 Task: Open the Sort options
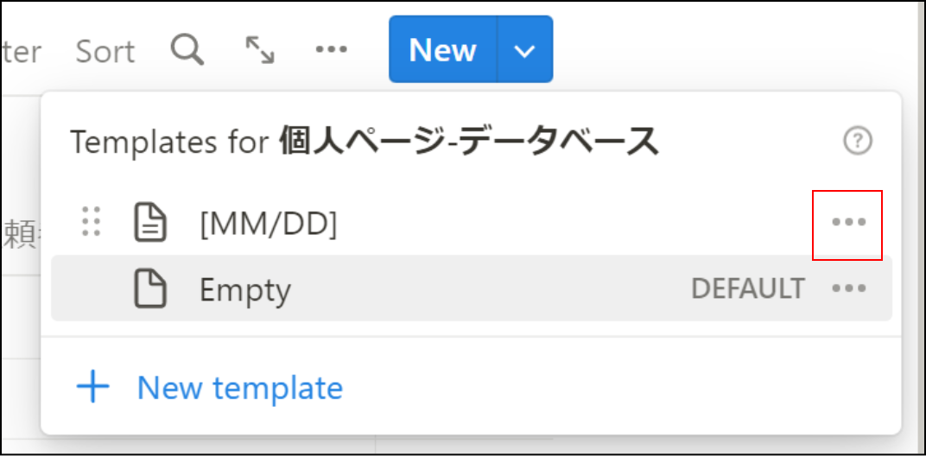(x=105, y=52)
